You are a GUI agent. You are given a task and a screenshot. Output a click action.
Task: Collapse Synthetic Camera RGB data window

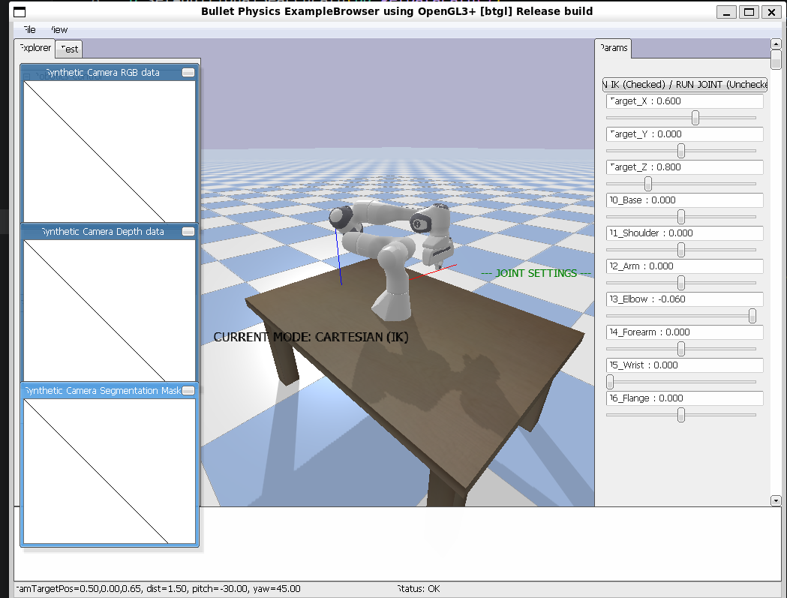tap(188, 72)
